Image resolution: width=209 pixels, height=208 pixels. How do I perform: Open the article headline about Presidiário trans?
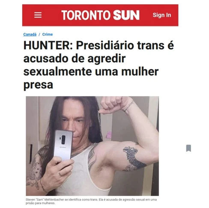pyautogui.click(x=99, y=65)
